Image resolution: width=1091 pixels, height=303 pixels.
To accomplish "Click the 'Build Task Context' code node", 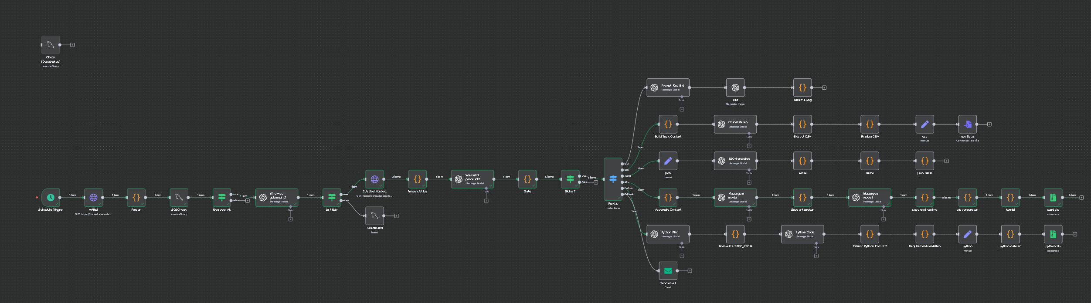I will (668, 125).
